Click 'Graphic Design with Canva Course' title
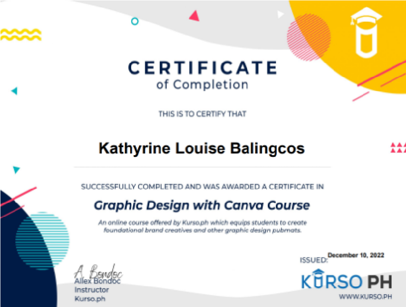Viewport: 406px width, 307px height. tap(202, 206)
